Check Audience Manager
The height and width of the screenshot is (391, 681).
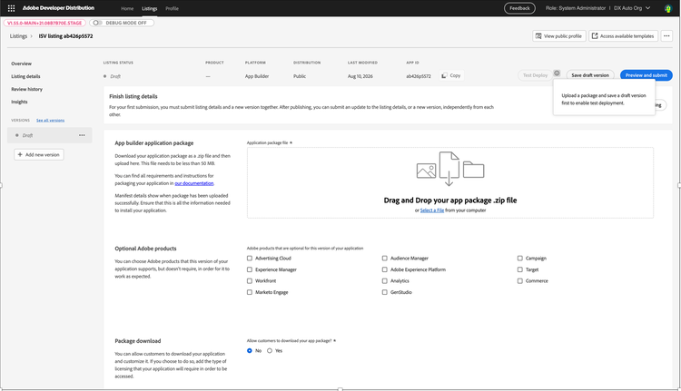384,259
